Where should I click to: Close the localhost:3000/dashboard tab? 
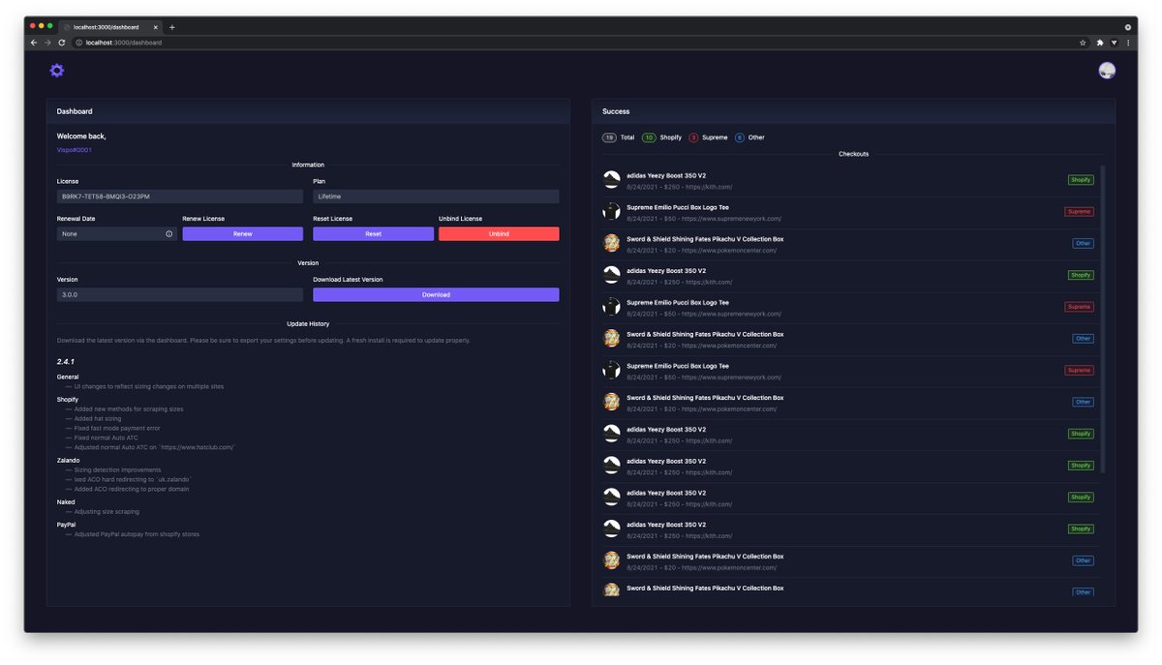155,27
